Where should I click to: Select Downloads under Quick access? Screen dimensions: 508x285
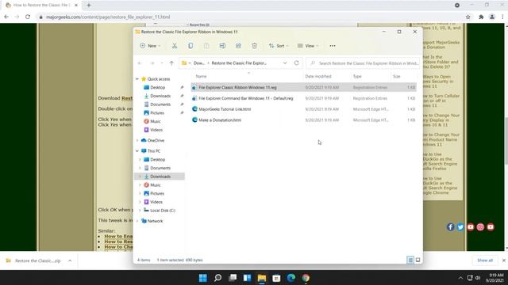point(160,96)
